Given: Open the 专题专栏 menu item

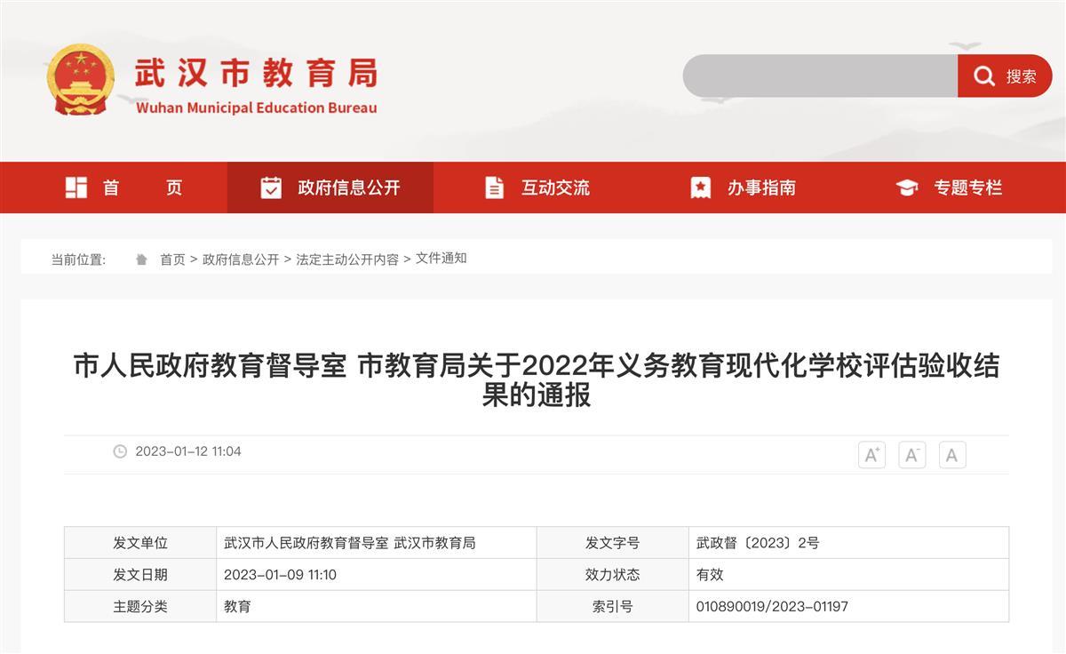Looking at the screenshot, I should [967, 187].
